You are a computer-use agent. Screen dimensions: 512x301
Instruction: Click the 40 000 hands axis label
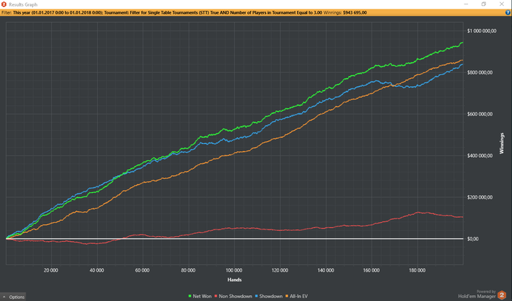(x=97, y=270)
